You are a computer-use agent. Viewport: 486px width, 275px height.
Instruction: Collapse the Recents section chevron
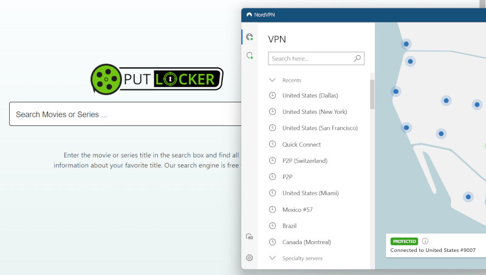tap(272, 80)
